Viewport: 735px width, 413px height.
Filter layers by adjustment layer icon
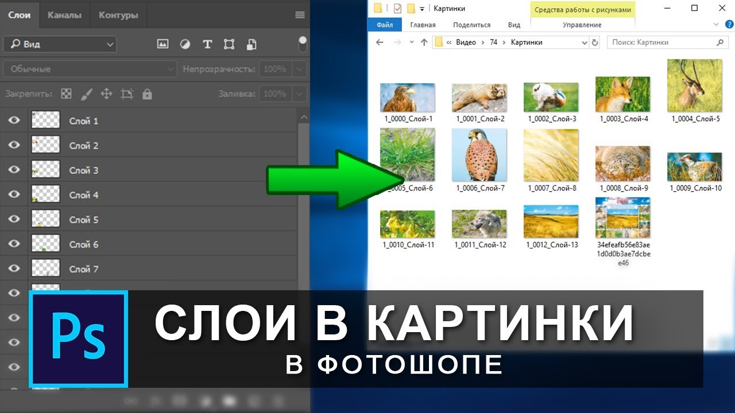[x=185, y=44]
